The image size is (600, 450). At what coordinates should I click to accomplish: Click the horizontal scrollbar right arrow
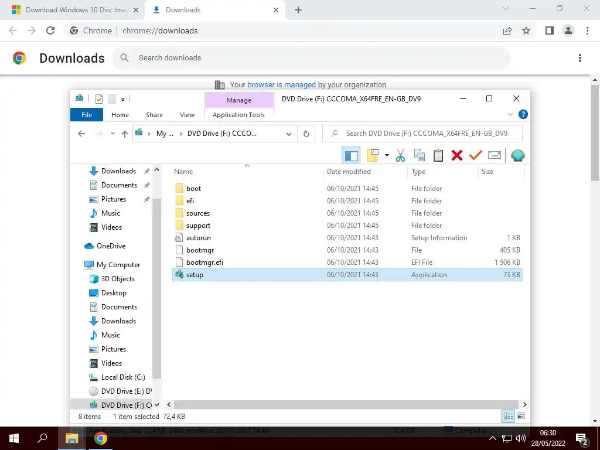click(524, 404)
